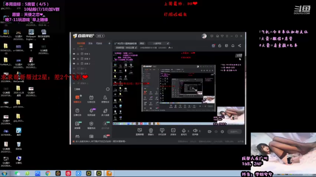Hide the 文本 3 layer via eye icon
Viewport: 316px width, 177px height.
click(74, 59)
